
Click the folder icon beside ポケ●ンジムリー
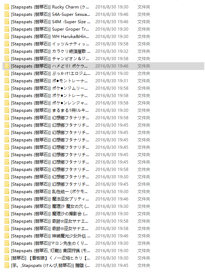pos(7,88)
